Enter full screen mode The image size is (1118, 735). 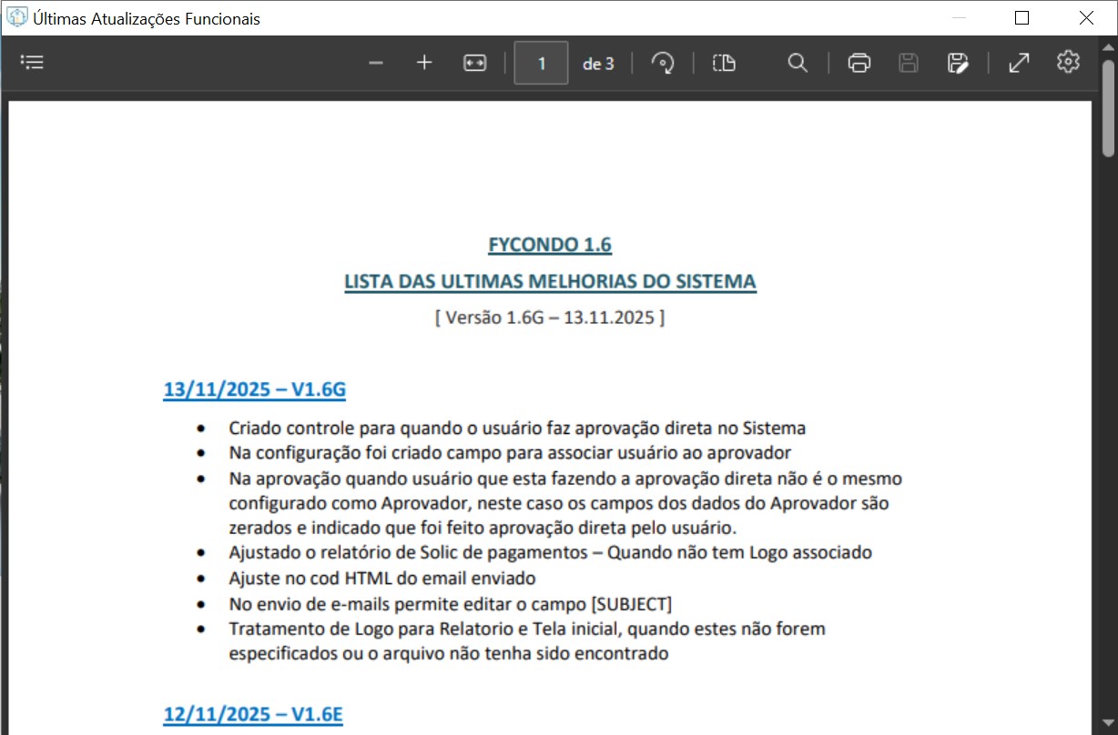(x=1019, y=63)
